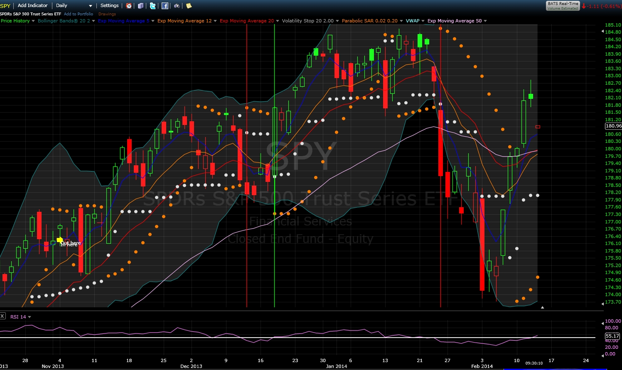This screenshot has width=622, height=370.
Task: Click the camera snapshot icon
Action: click(x=177, y=6)
